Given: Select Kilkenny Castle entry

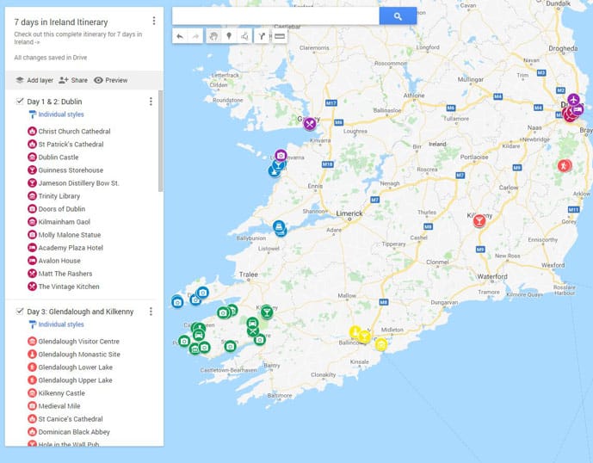Looking at the screenshot, I should [56, 393].
